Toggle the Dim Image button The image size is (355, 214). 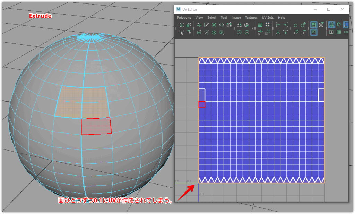(x=314, y=32)
